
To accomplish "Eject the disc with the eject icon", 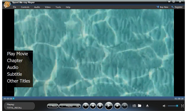I will (x=147, y=106).
